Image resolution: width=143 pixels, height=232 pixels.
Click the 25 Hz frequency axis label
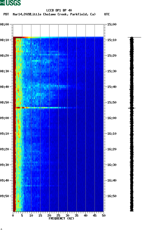pos(58,216)
